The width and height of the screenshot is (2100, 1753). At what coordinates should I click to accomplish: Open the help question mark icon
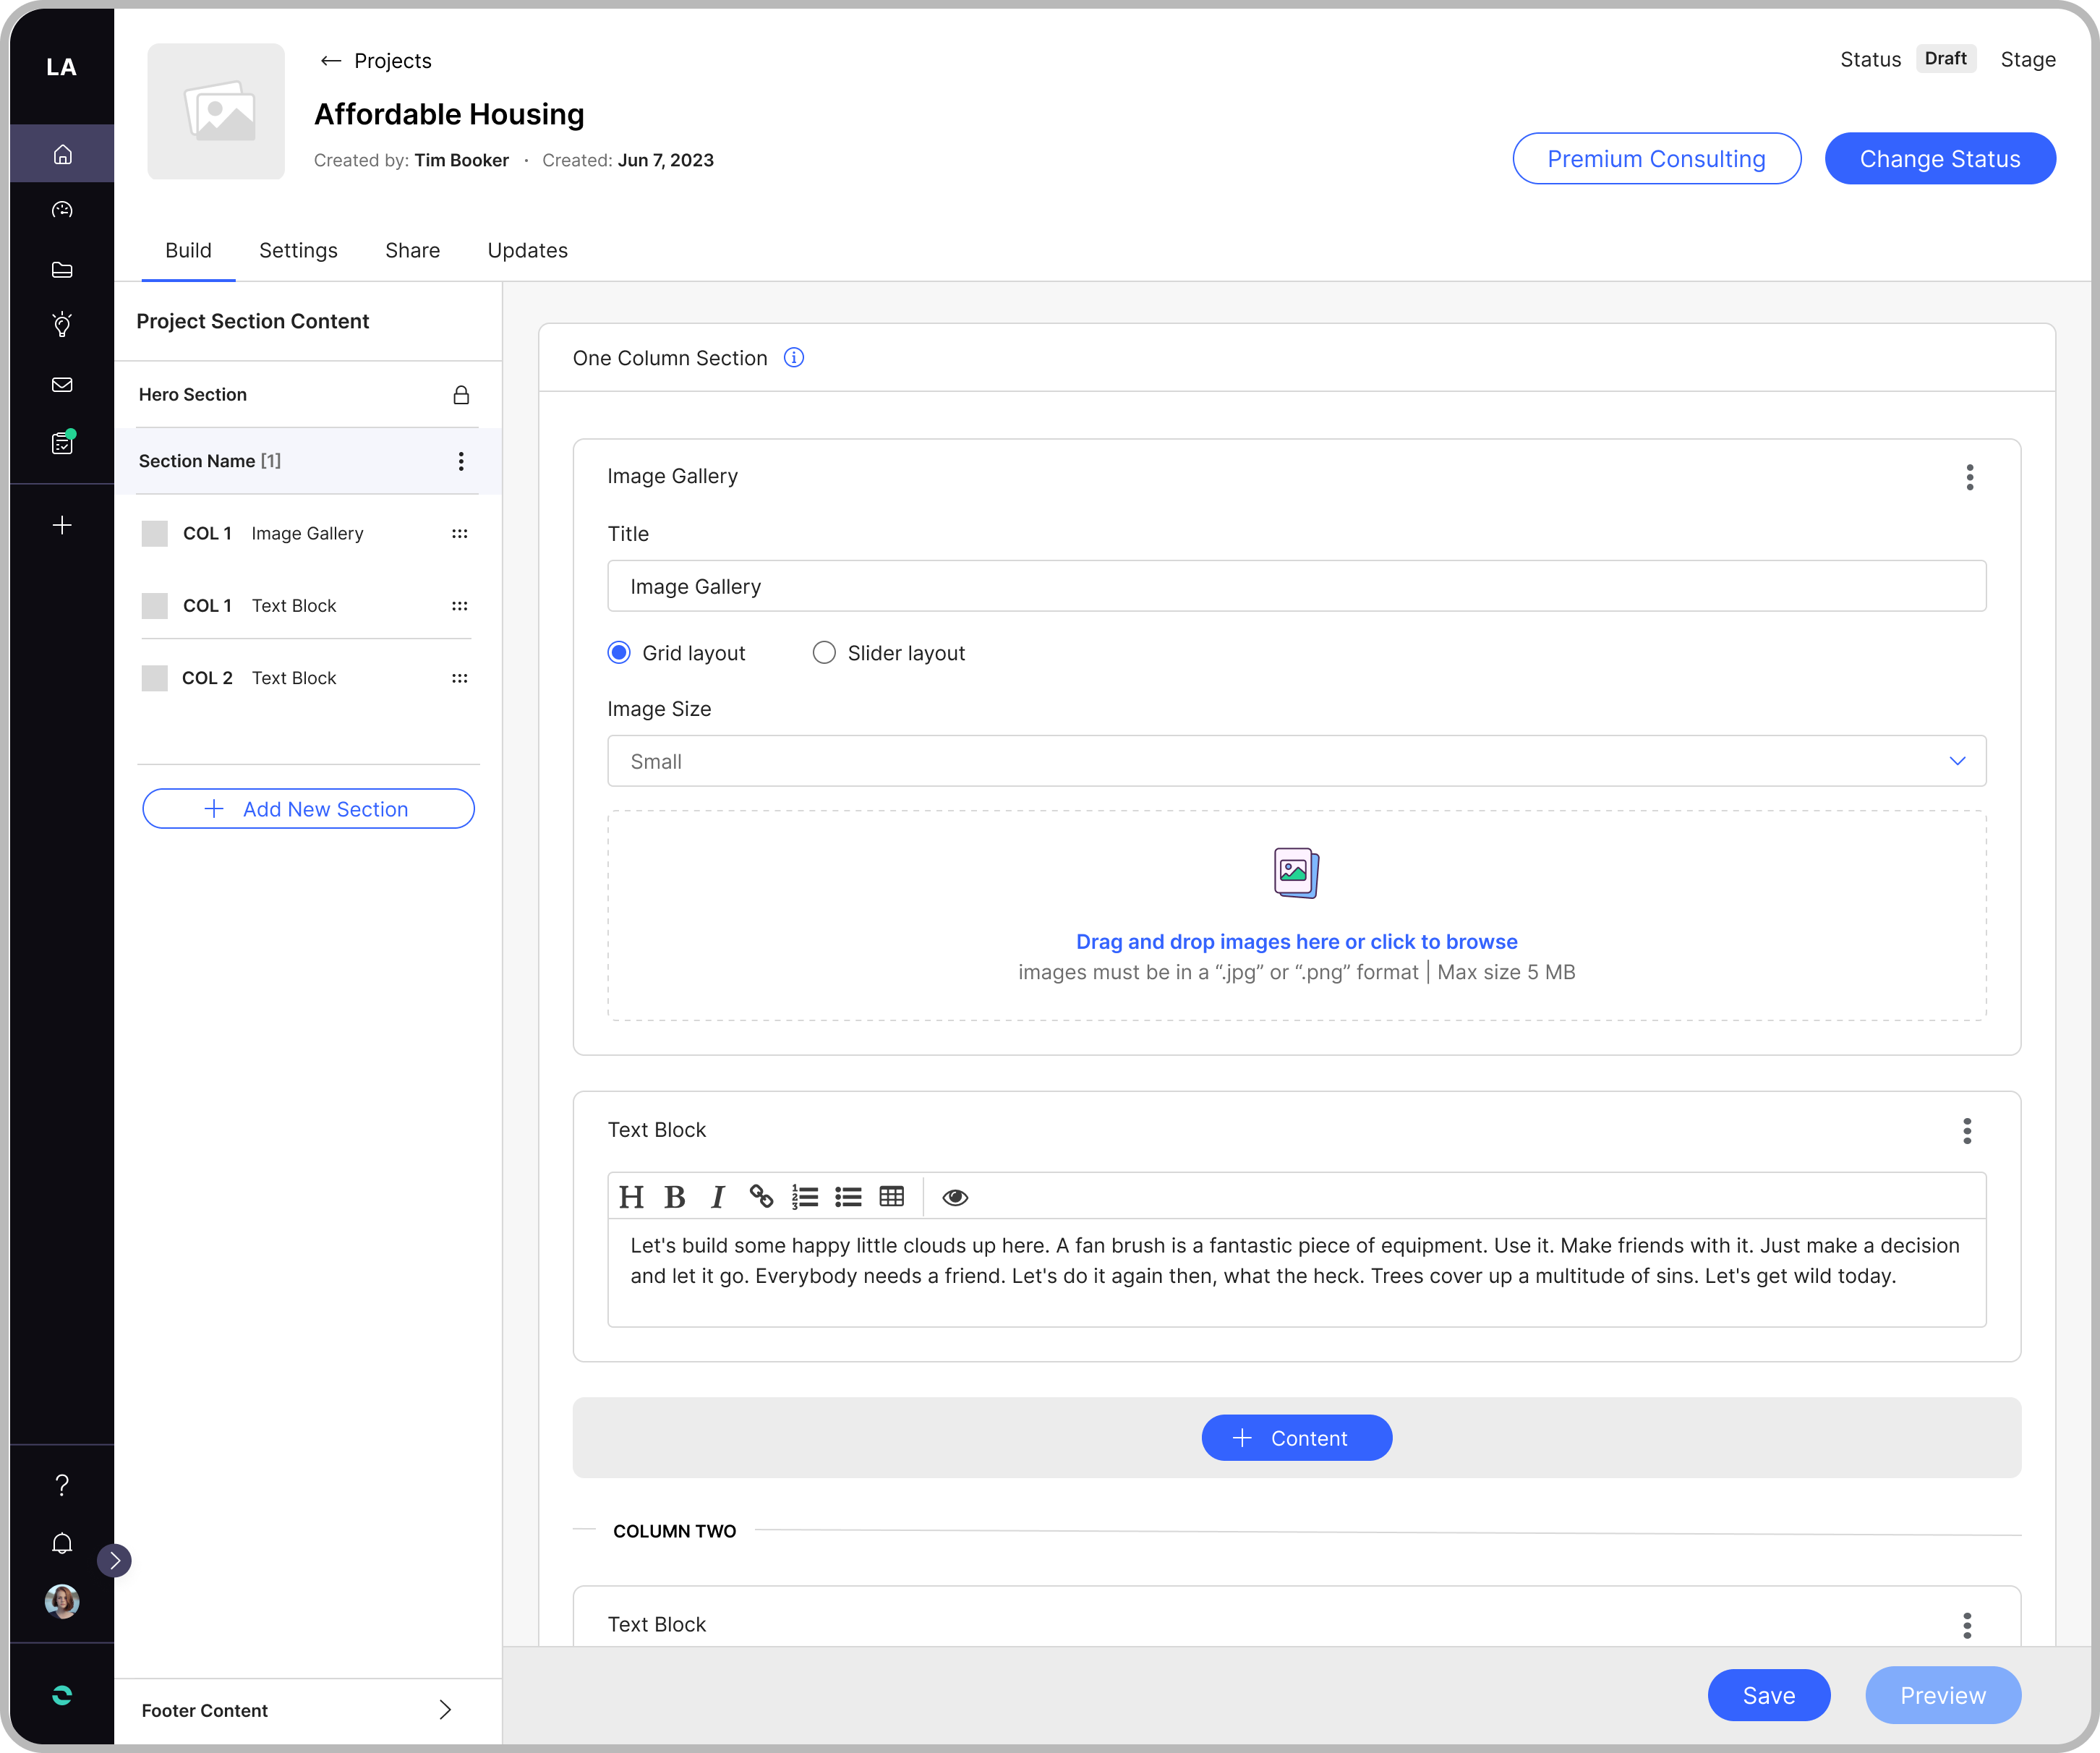(x=62, y=1485)
